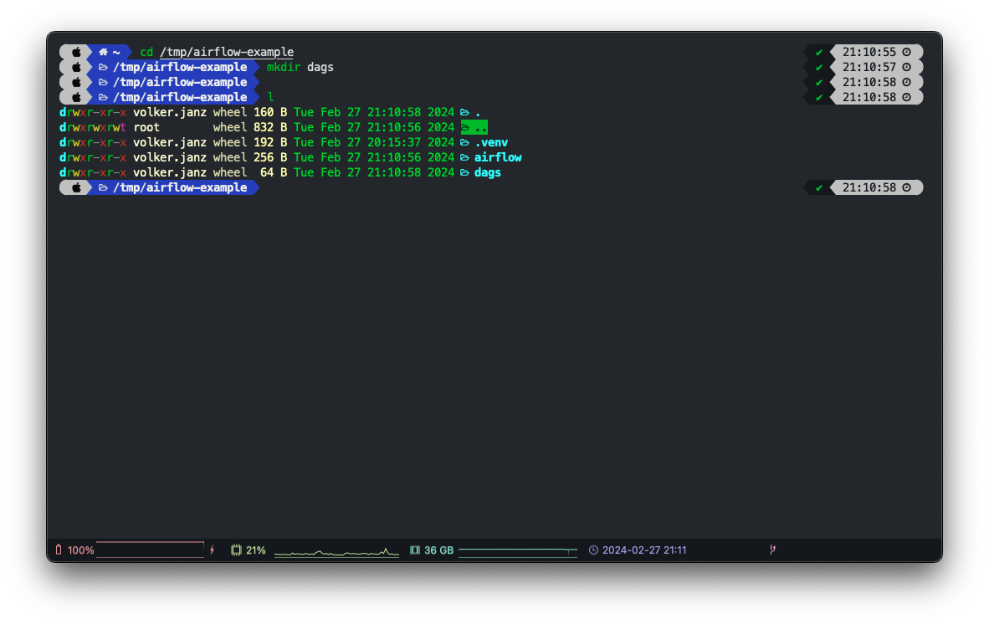Click the green checkmark next to 21:10:55
Screen dimensions: 989x624
(819, 52)
